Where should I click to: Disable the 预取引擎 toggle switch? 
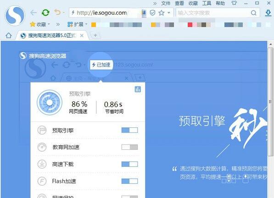pyautogui.click(x=129, y=130)
